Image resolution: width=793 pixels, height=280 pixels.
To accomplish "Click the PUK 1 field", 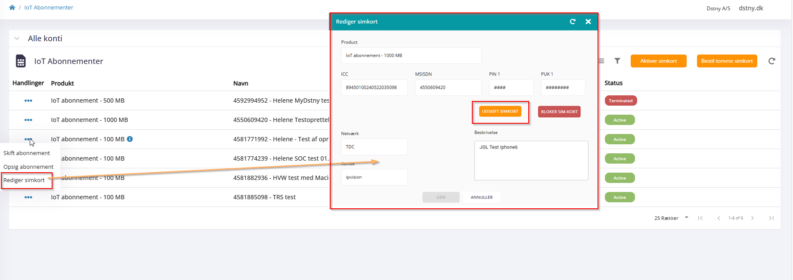I will point(563,87).
